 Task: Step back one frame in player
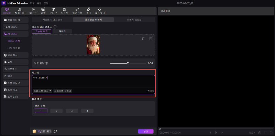pos(210,133)
